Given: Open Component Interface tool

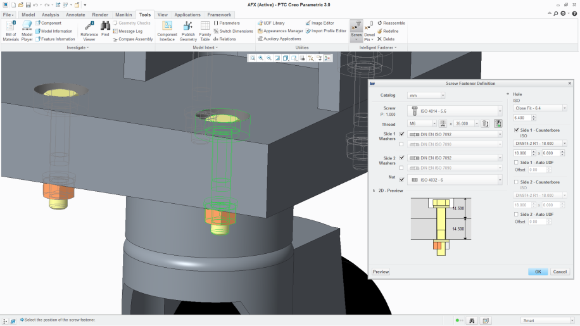Looking at the screenshot, I should coord(167,30).
